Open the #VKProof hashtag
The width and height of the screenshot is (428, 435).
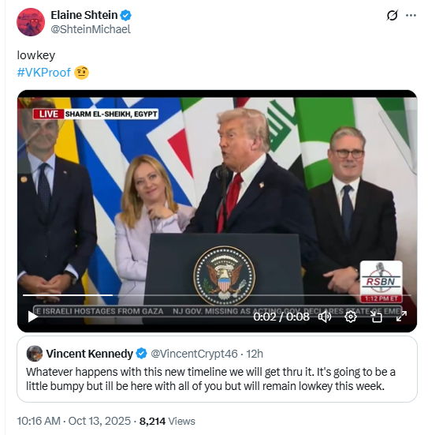point(44,73)
